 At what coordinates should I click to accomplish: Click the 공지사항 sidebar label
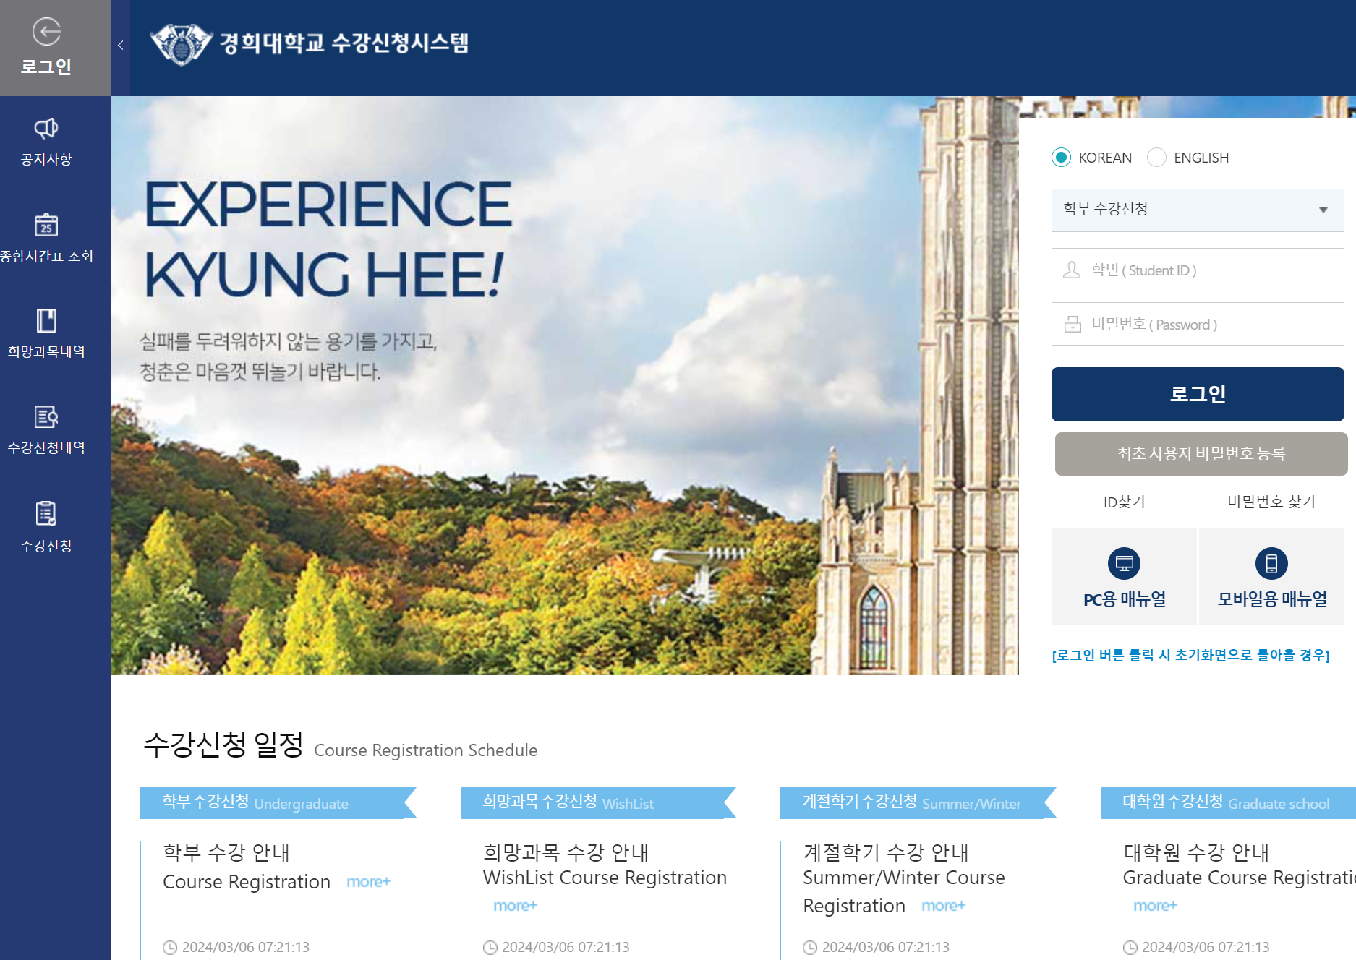click(46, 159)
